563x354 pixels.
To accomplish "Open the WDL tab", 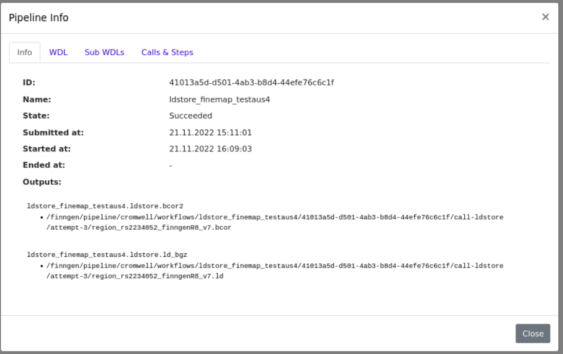I will pyautogui.click(x=58, y=52).
